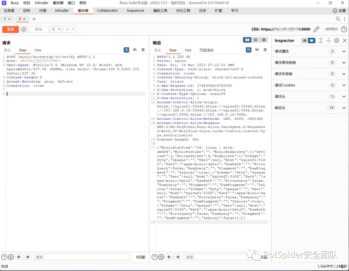This screenshot has height=271, width=349.
Task: Close Repeater tab 1
Action: click(x=9, y=19)
